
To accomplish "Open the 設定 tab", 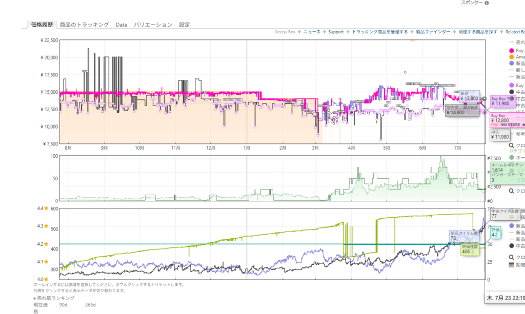I will coord(184,25).
